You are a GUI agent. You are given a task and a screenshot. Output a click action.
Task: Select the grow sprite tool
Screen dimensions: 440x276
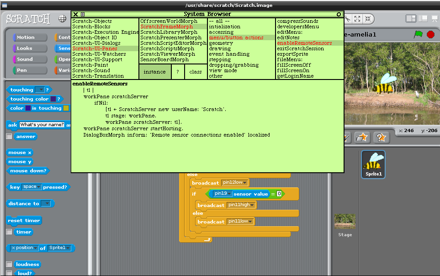pos(357,19)
